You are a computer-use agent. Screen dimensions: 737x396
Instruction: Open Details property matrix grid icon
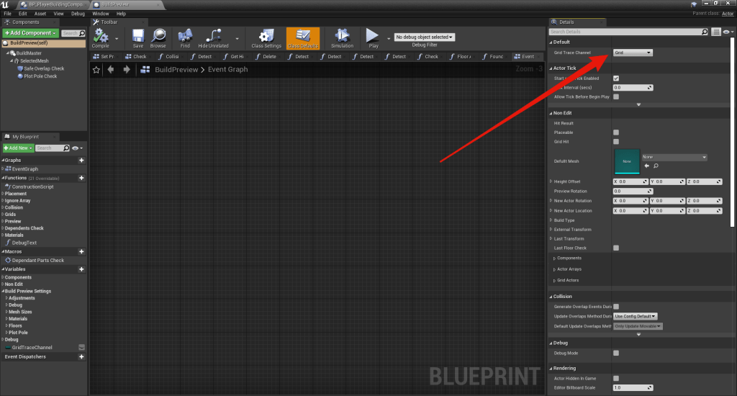pos(716,32)
